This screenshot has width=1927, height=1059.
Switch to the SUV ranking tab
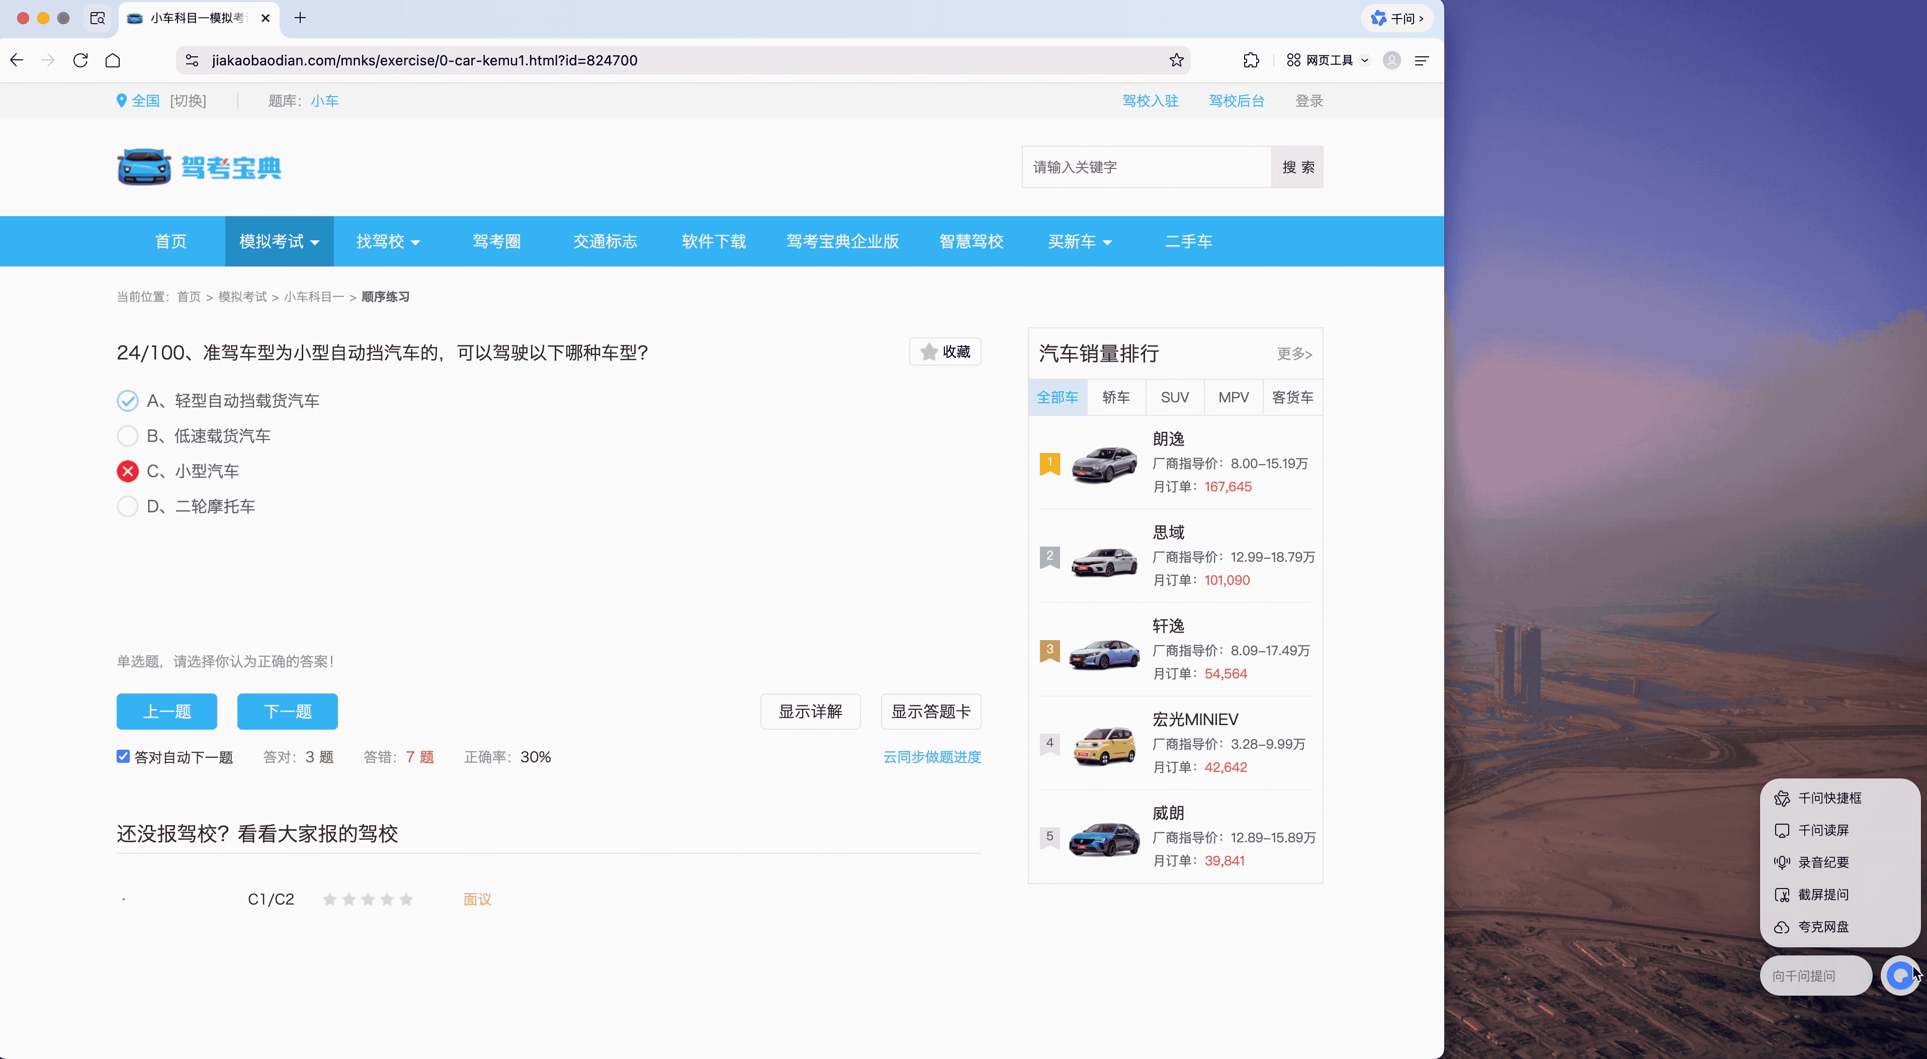point(1174,397)
